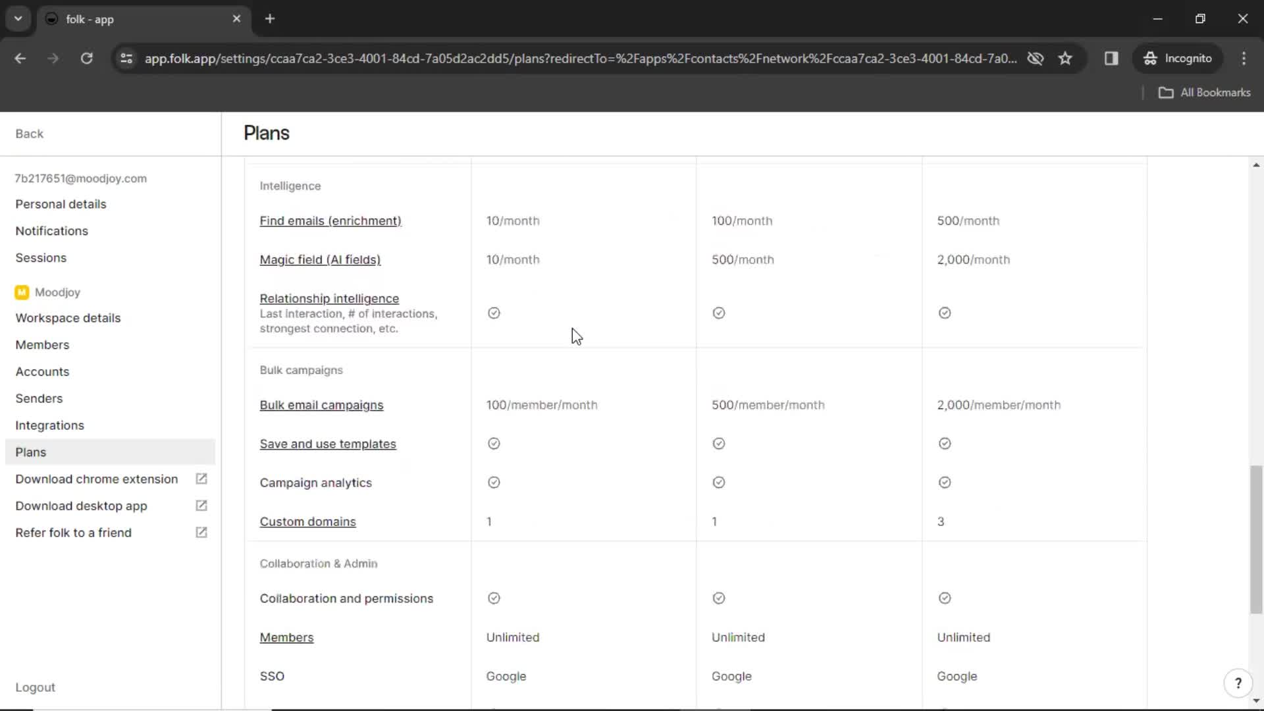The image size is (1264, 711).
Task: Click the Plans sidebar icon
Action: 30,452
